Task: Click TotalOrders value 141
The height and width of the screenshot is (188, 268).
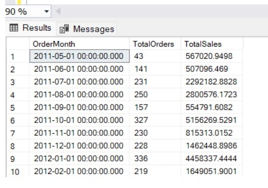Action: pos(155,69)
